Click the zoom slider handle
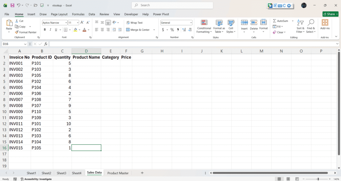The height and width of the screenshot is (181, 341). pos(318,179)
